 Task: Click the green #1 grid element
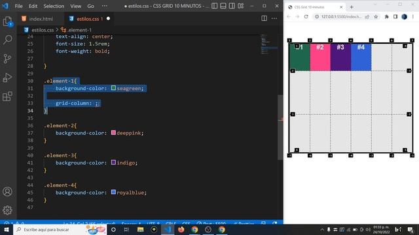click(x=300, y=57)
